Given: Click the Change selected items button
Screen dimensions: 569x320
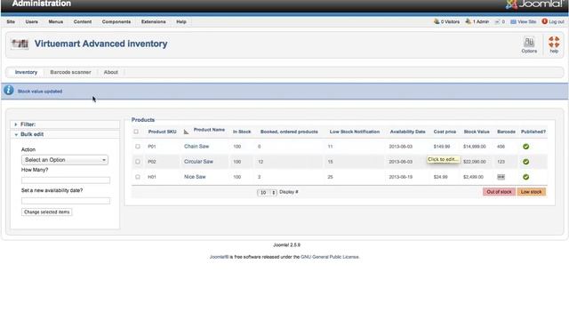Looking at the screenshot, I should 46,212.
